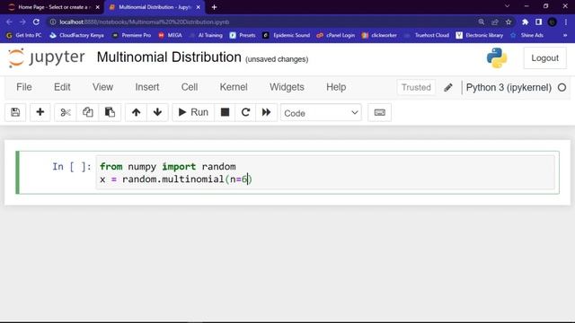Screen dimensions: 575x323
Task: Rename the notebook title Multinomial Distribution
Action: coord(169,57)
